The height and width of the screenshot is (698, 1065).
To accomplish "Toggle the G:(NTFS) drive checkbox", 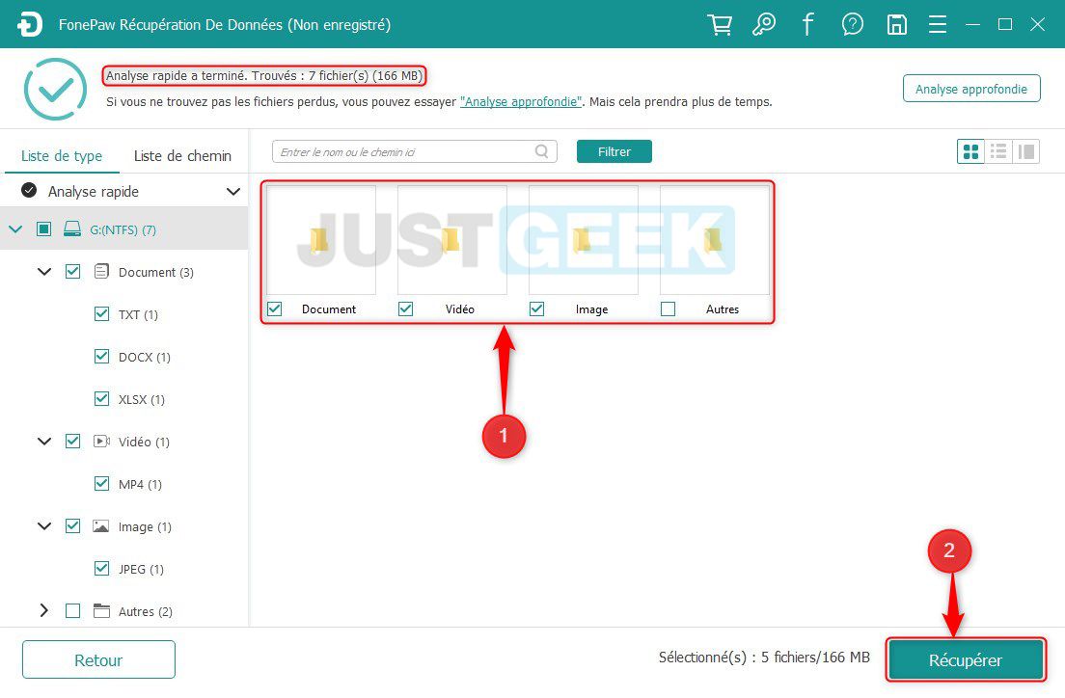I will point(43,229).
